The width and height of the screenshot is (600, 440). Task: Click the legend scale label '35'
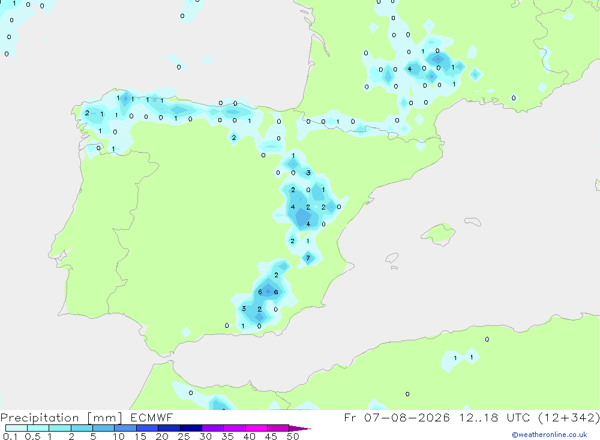pos(227,436)
